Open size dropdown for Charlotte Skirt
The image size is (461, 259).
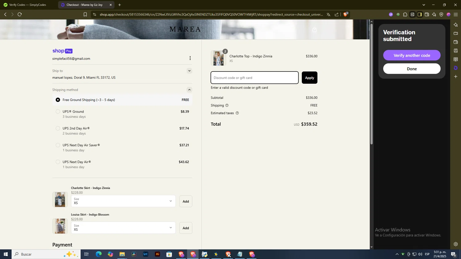coord(123,201)
